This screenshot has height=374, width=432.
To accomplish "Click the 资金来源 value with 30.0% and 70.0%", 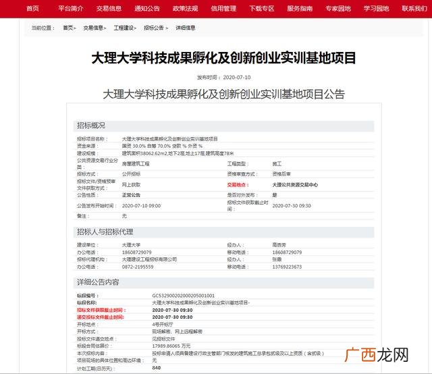I will click(162, 146).
